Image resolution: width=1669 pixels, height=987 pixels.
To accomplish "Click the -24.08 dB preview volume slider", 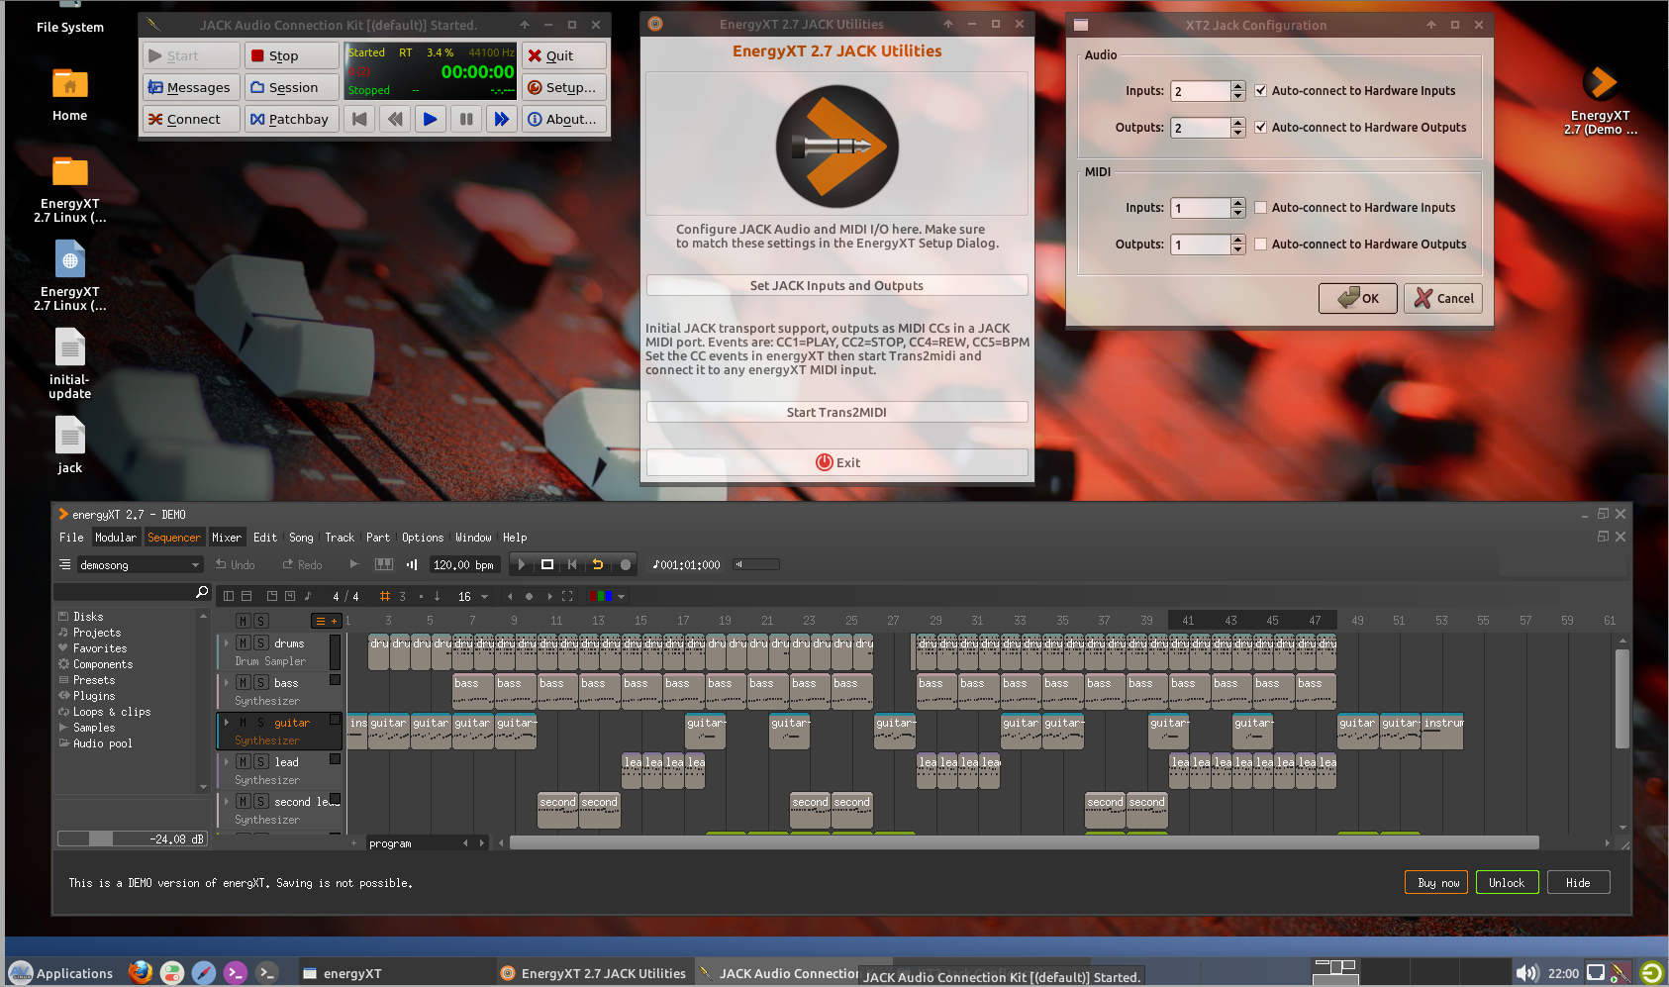I will 132,839.
